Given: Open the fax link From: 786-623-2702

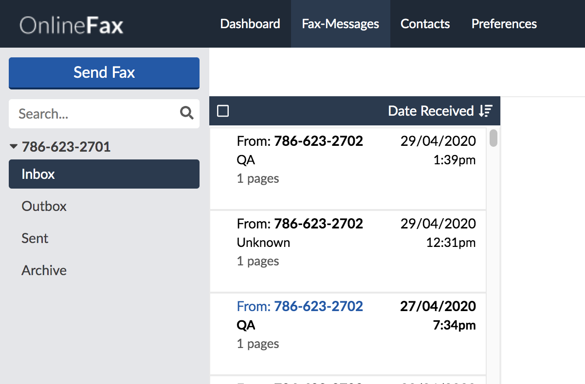Looking at the screenshot, I should tap(300, 306).
